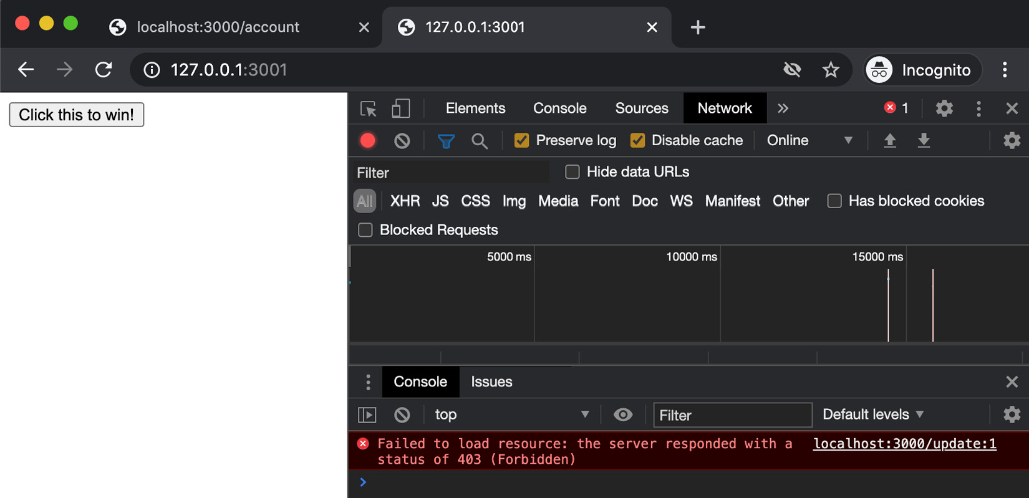This screenshot has width=1029, height=498.
Task: Toggle the network filter funnel icon
Action: [x=446, y=141]
